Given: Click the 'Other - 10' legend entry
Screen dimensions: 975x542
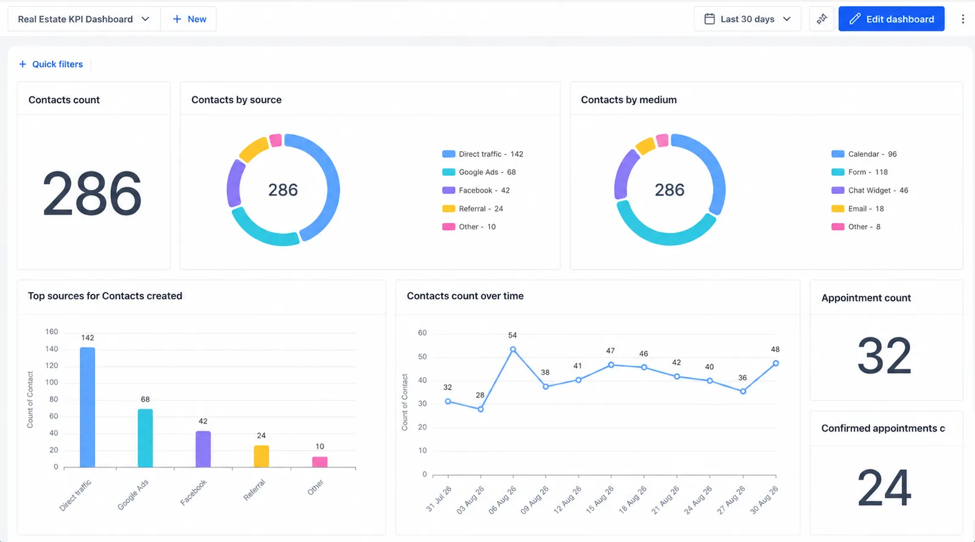Looking at the screenshot, I should click(x=469, y=227).
